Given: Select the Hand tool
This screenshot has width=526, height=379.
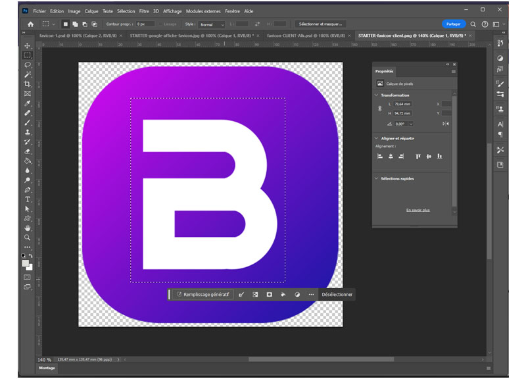Looking at the screenshot, I should (28, 228).
